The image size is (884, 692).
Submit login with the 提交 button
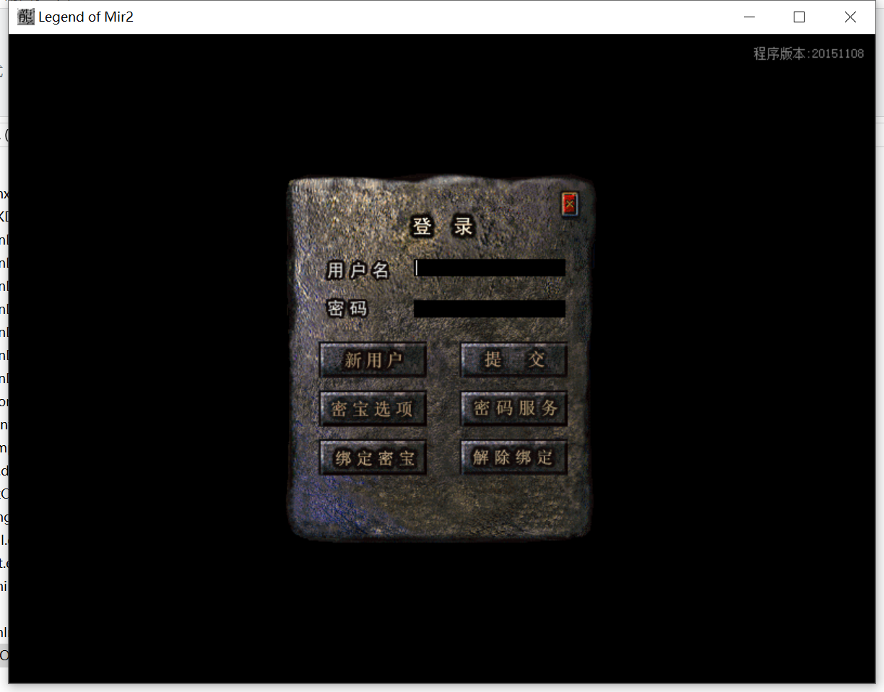[513, 359]
